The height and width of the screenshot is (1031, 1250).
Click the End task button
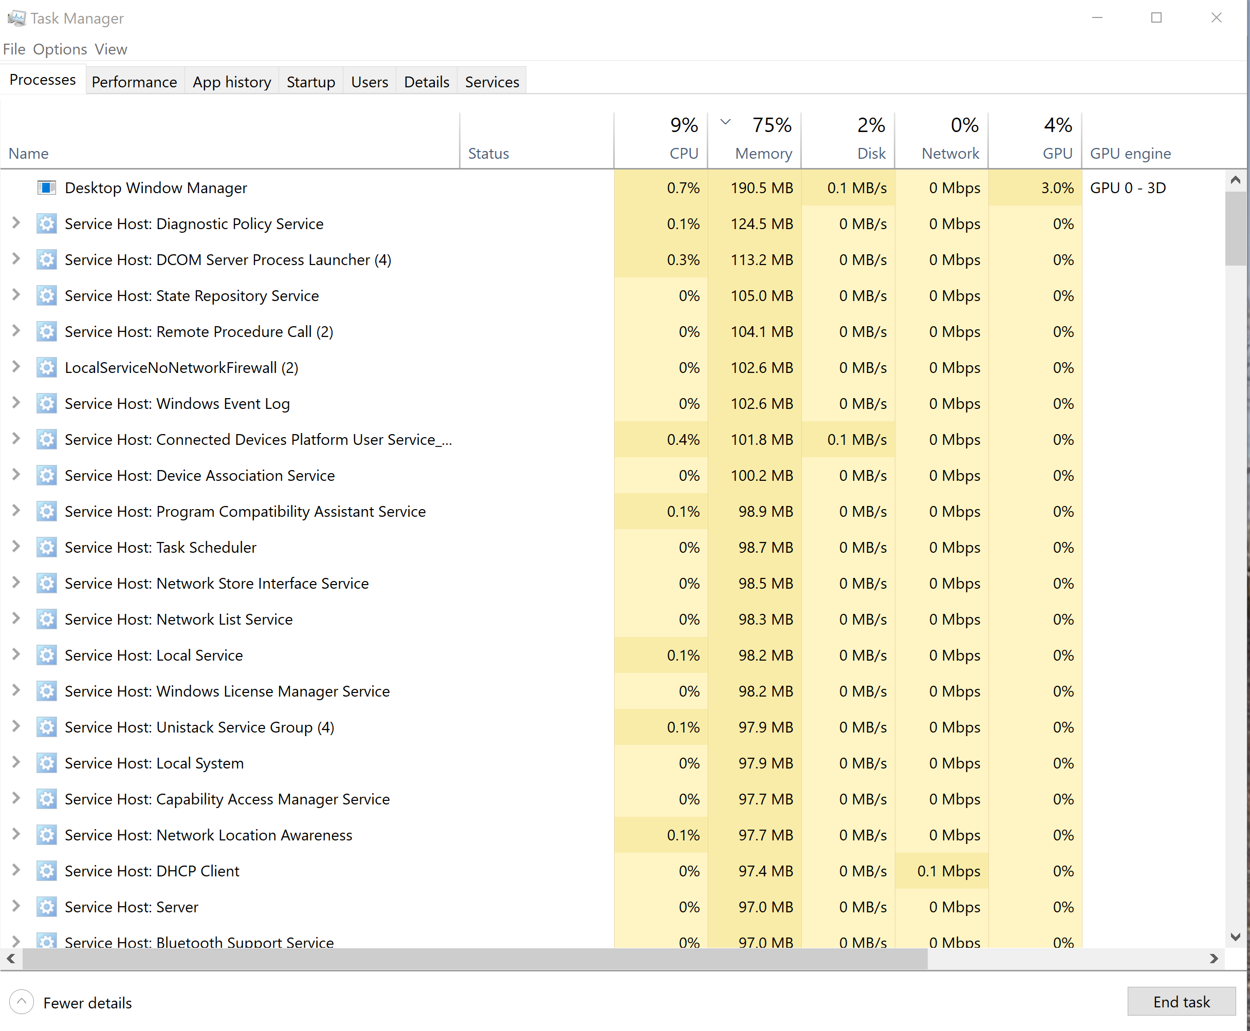[1181, 1002]
